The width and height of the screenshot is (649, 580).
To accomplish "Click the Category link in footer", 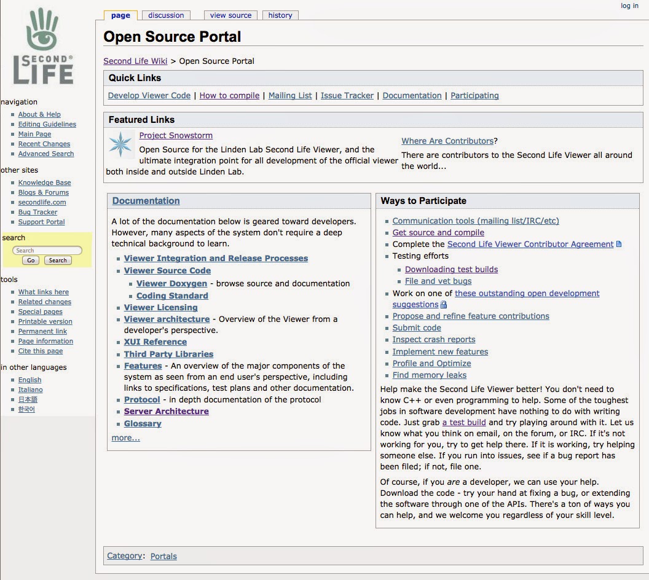I will 124,556.
